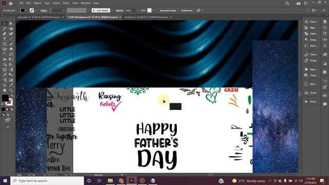Click the Windows search box
This screenshot has height=185, width=329.
coord(47,181)
